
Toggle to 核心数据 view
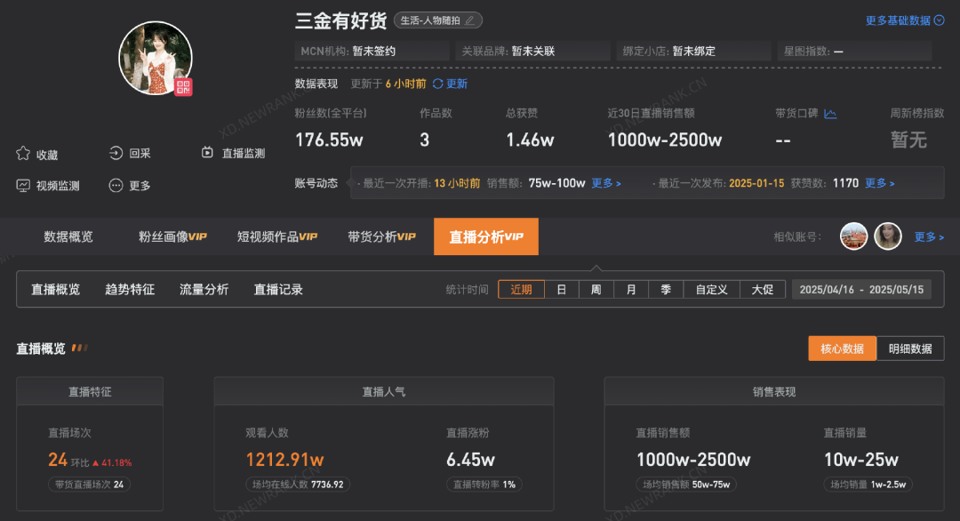(842, 349)
